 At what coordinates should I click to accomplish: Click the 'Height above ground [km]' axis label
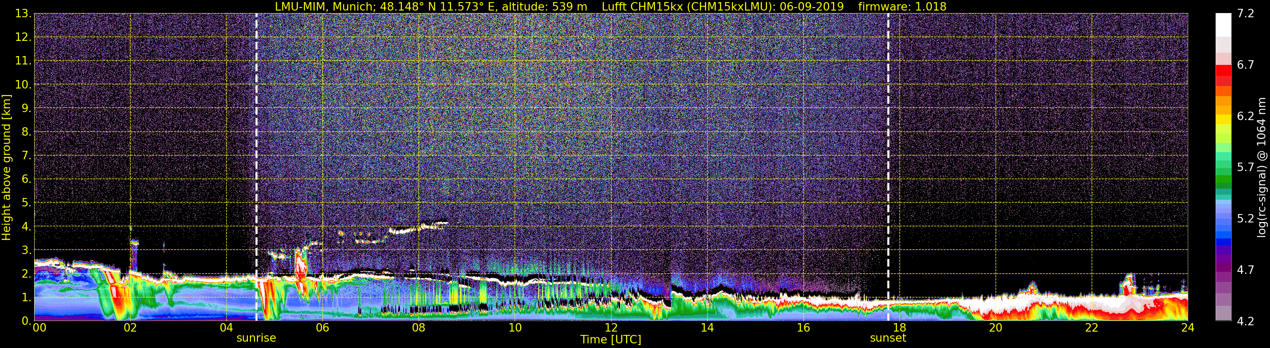(x=6, y=168)
